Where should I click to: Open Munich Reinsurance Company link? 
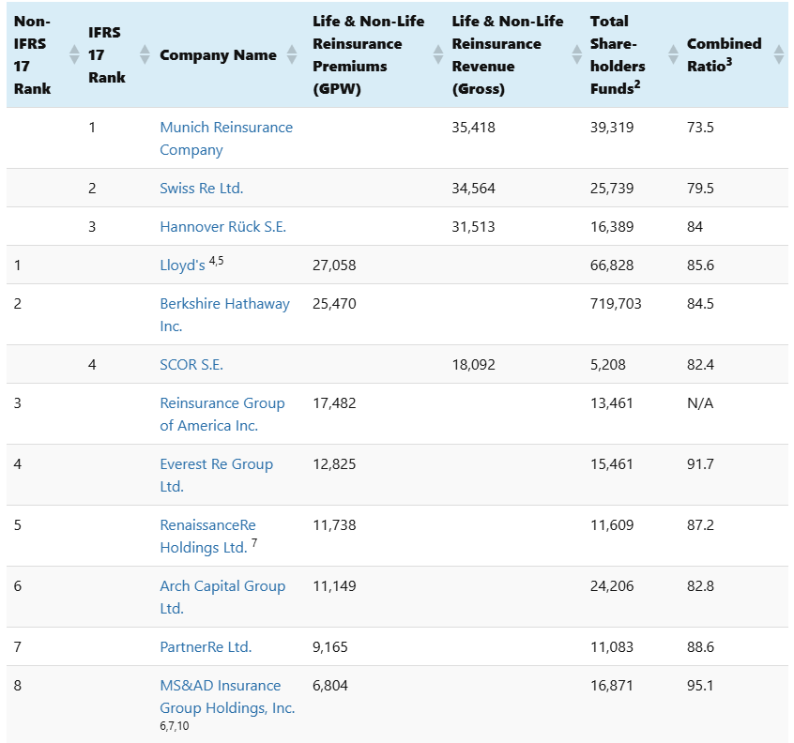[x=226, y=138]
